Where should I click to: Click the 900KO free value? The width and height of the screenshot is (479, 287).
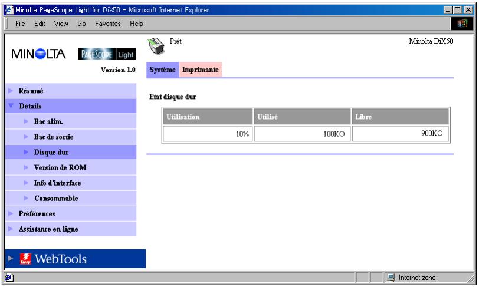tap(432, 133)
